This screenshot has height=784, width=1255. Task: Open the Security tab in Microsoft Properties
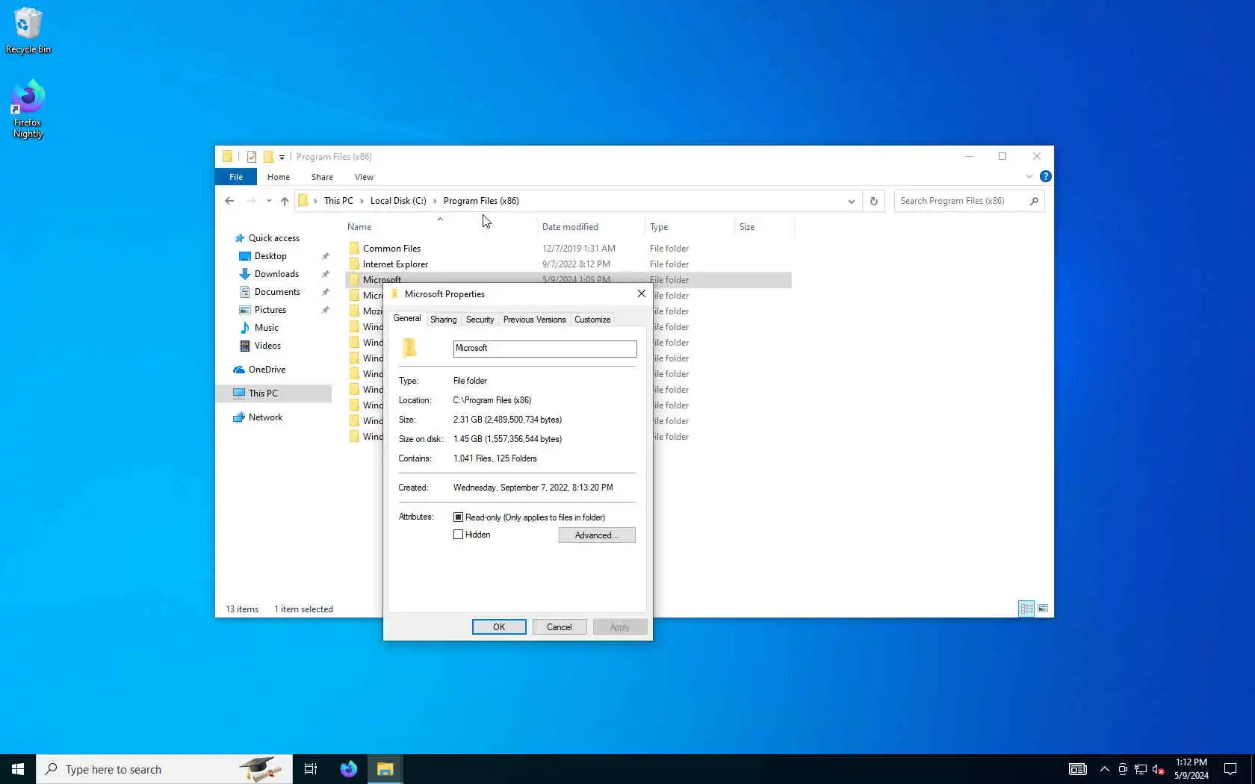click(x=480, y=320)
